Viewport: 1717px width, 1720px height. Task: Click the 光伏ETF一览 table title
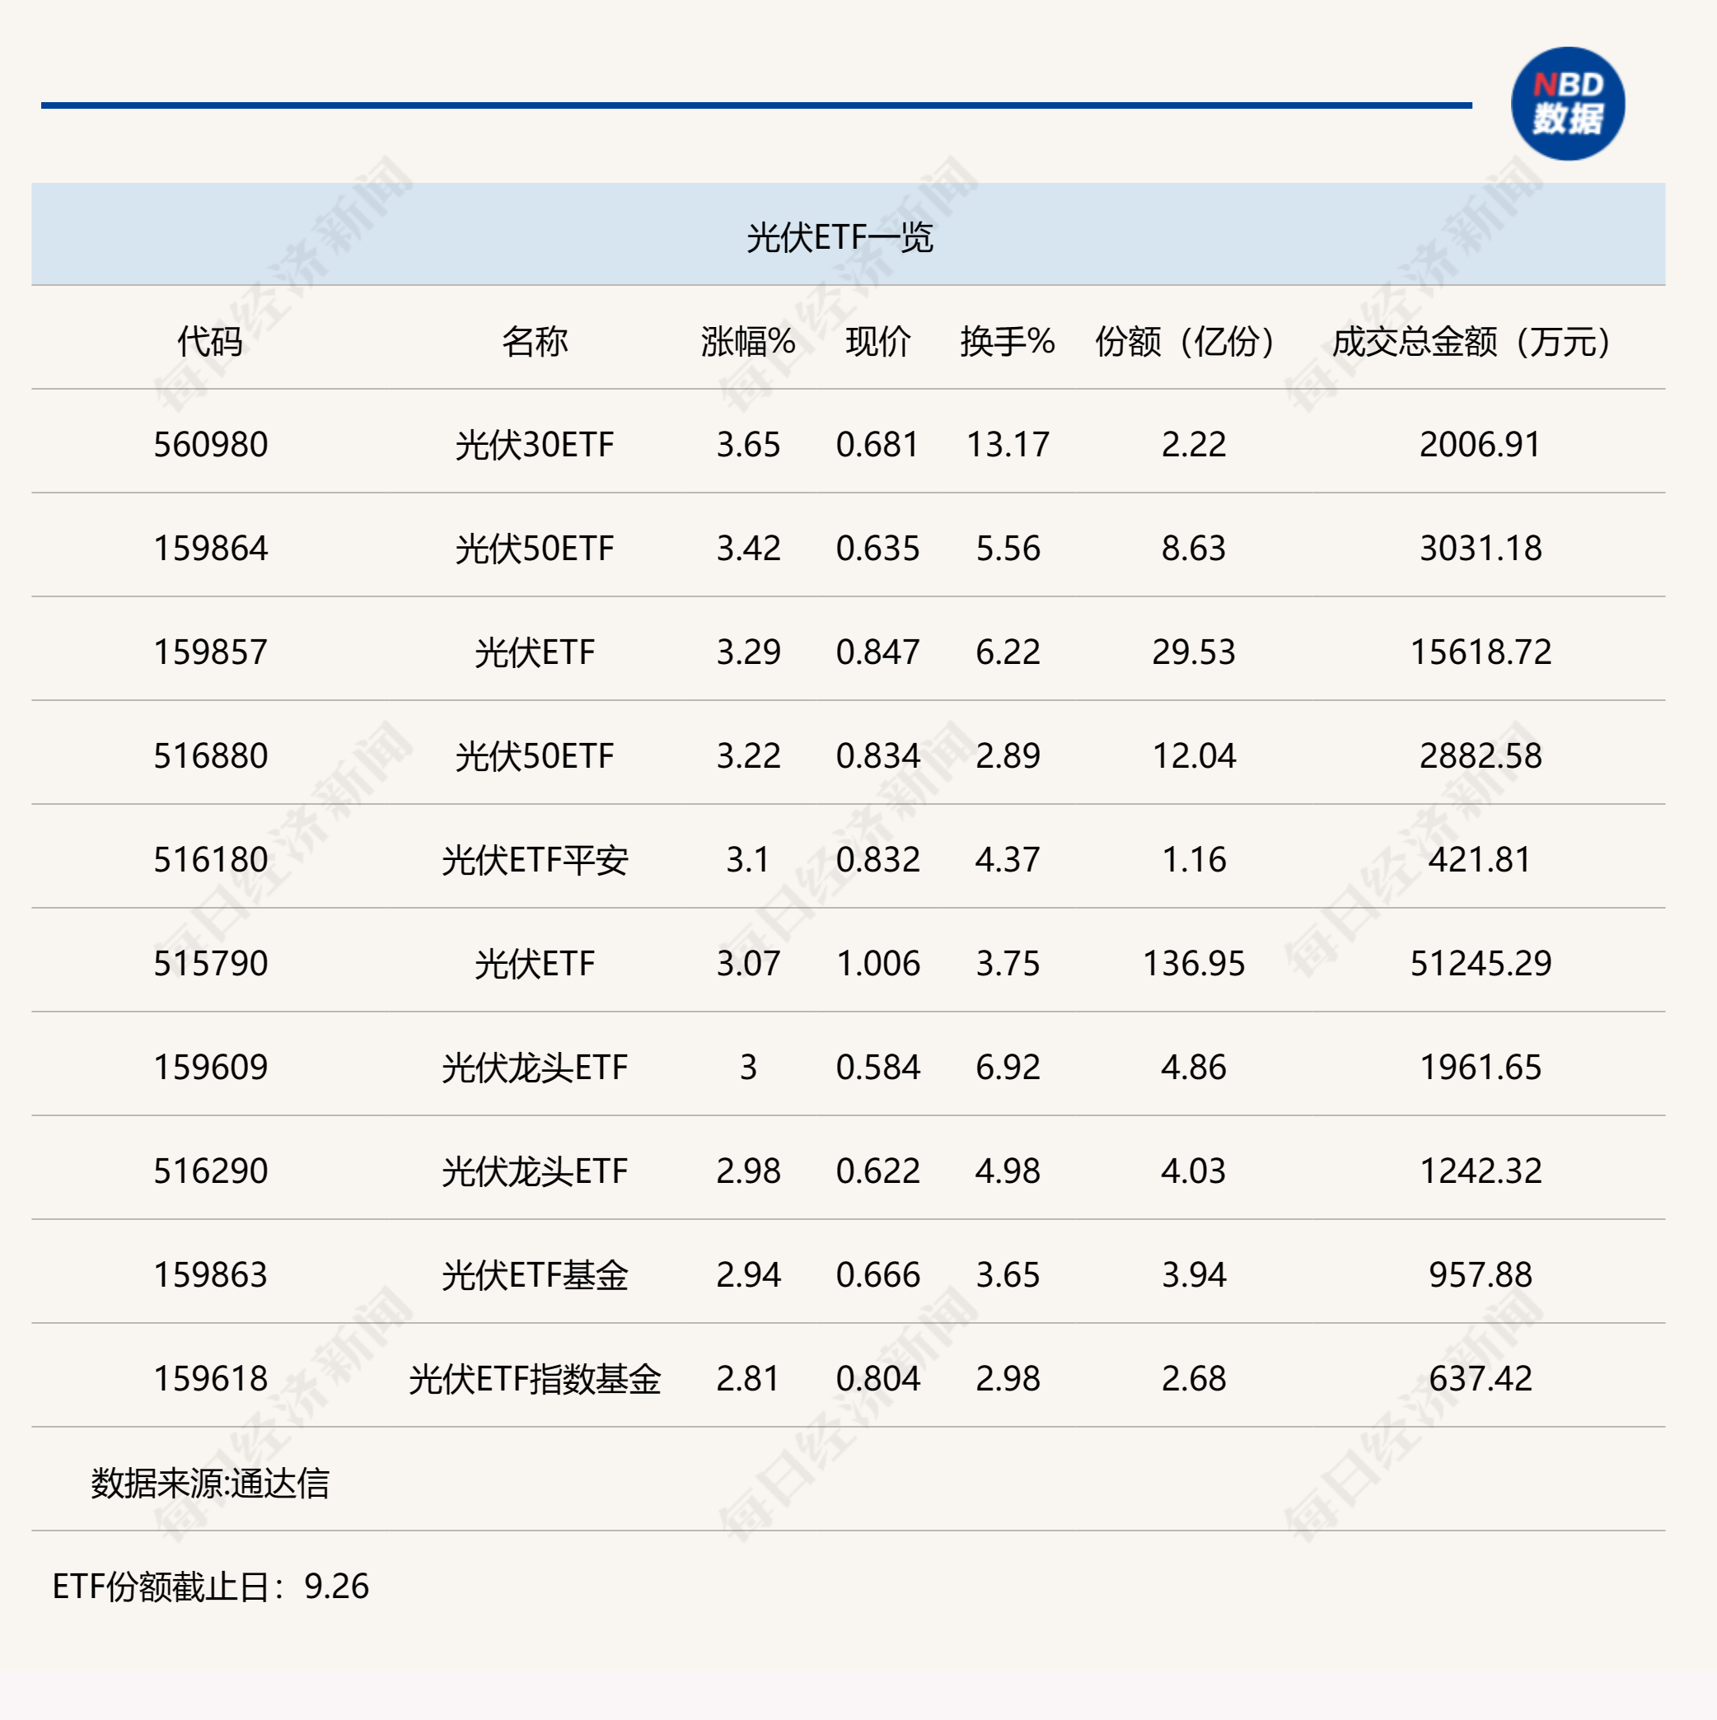[x=839, y=236]
